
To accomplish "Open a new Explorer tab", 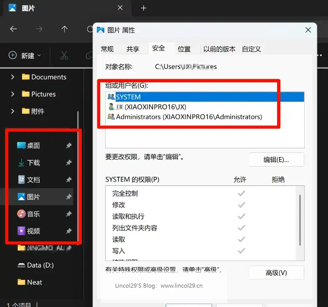I will click(x=144, y=8).
